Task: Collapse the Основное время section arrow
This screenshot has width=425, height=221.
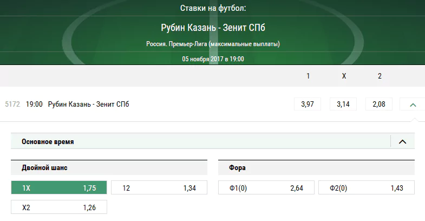Action: click(x=402, y=141)
